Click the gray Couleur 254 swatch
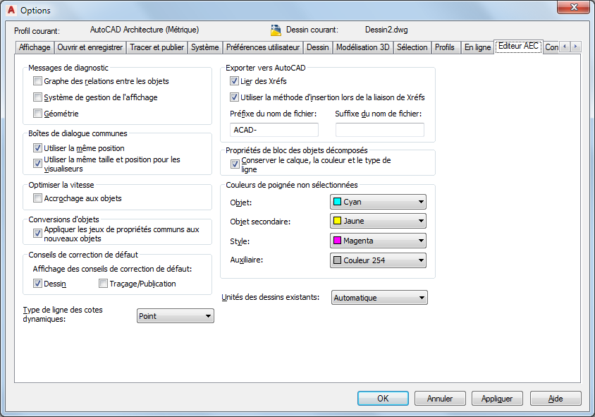This screenshot has width=595, height=417. coord(337,260)
